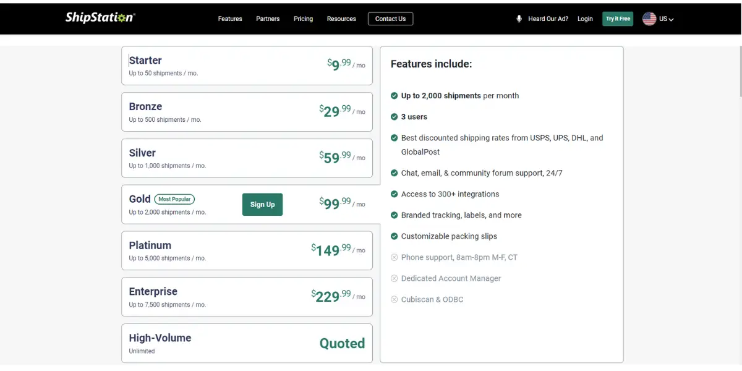The image size is (742, 371).
Task: Click the Up to 7,500 shipments text
Action: (167, 305)
